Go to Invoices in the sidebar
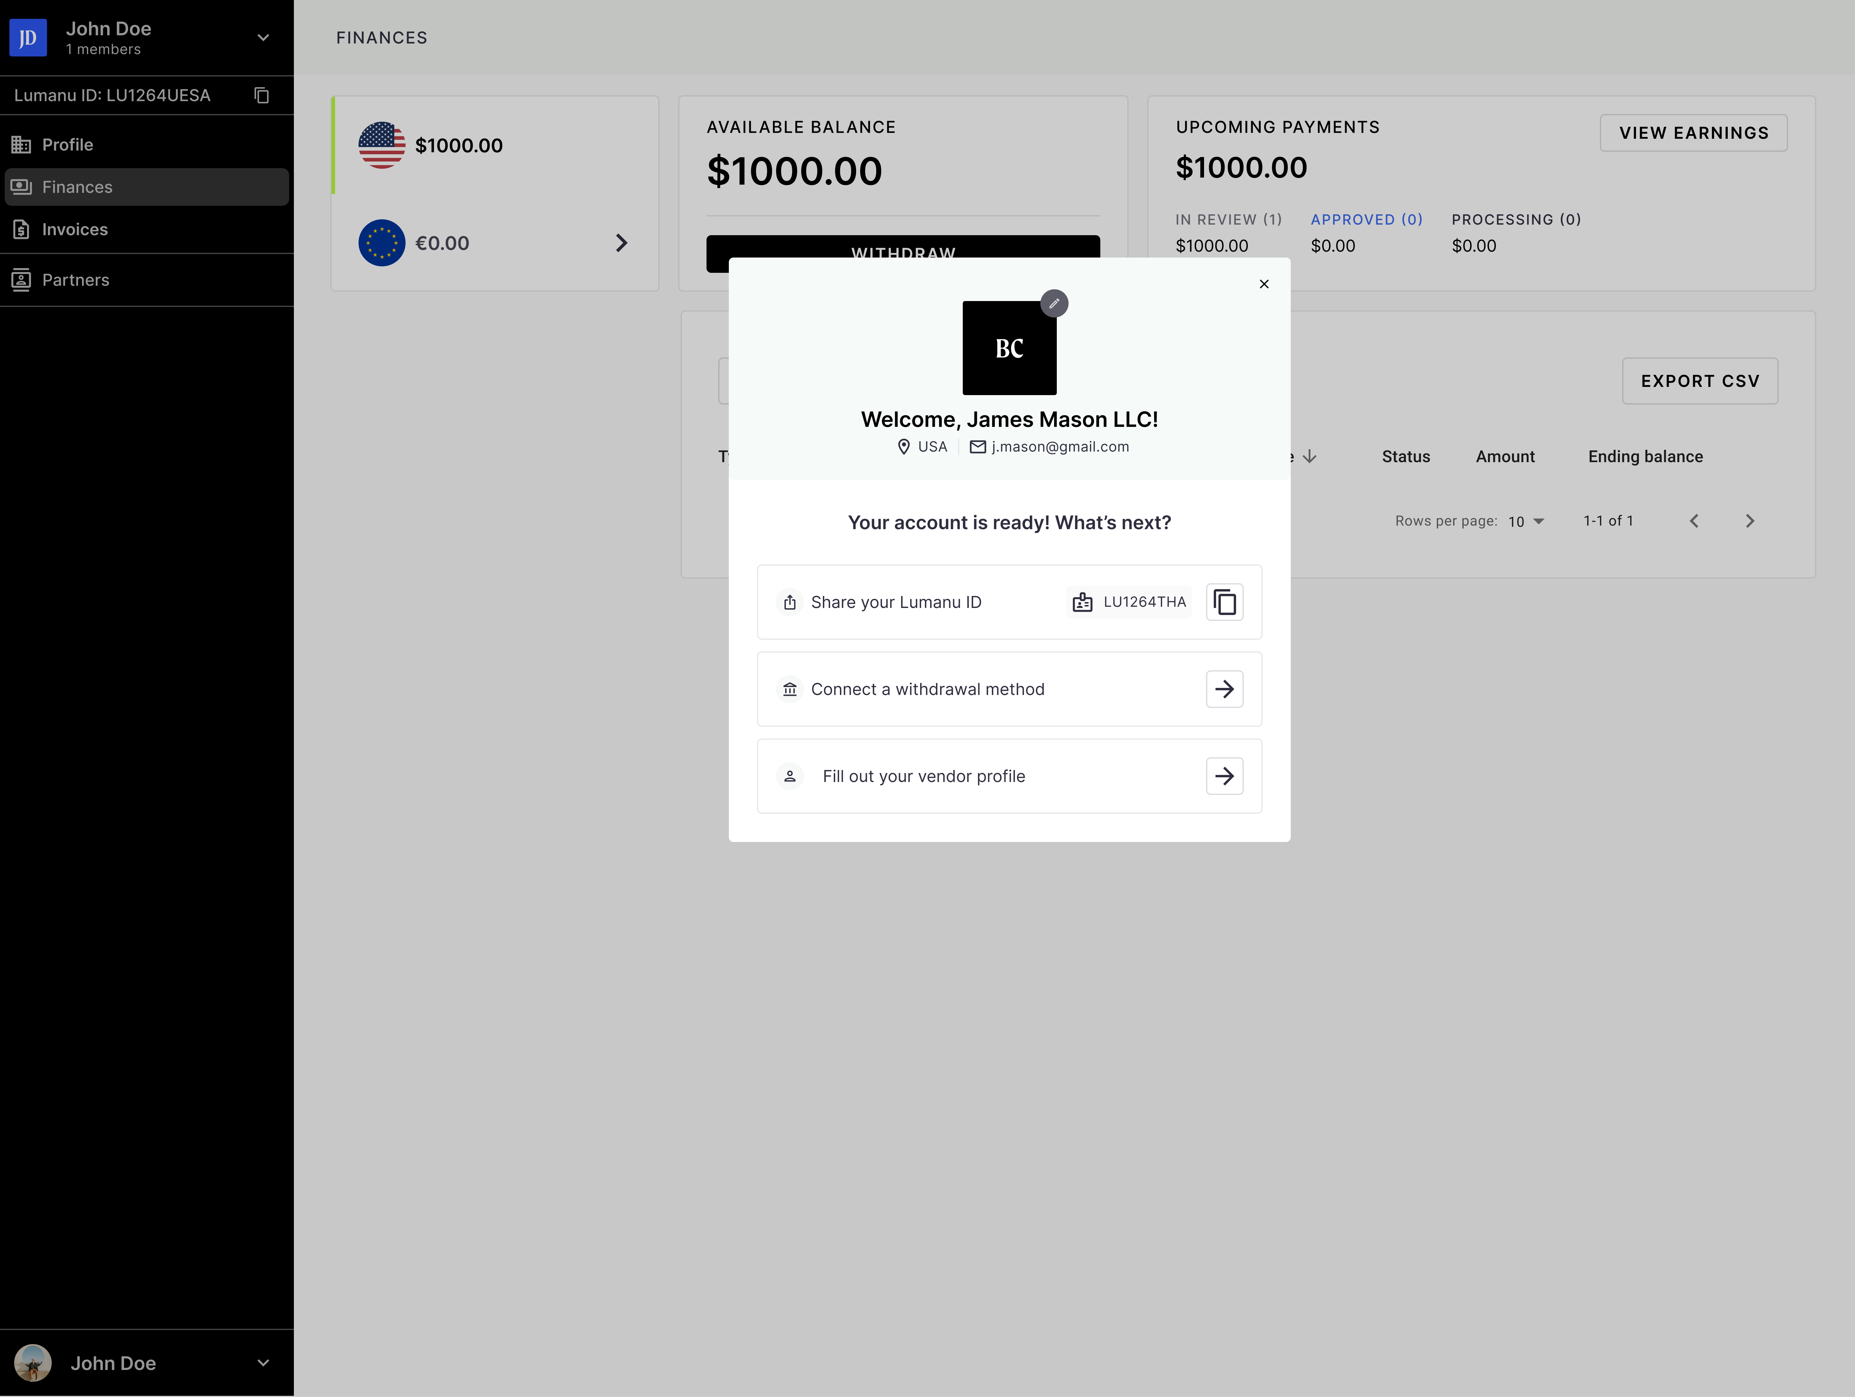1855x1397 pixels. coord(75,229)
